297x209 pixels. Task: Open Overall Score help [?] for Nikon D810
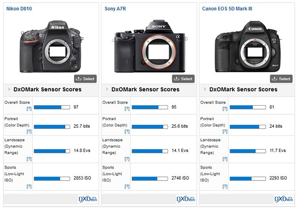pos(29,109)
